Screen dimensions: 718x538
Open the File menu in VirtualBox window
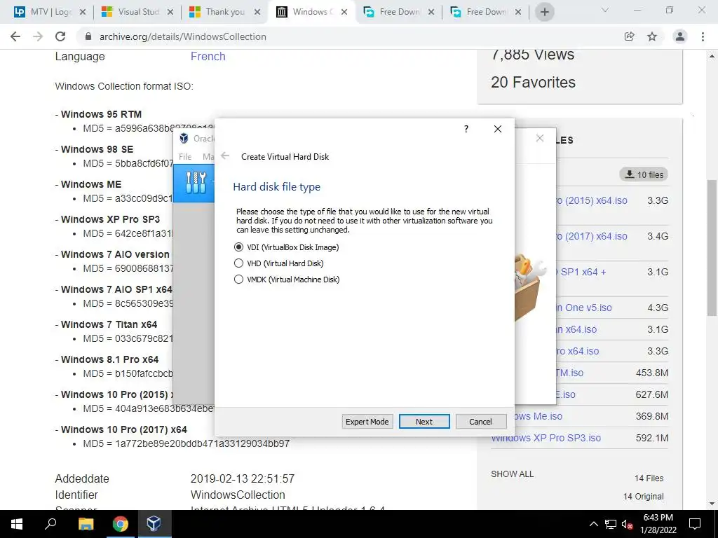click(x=185, y=156)
